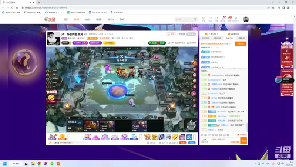Click the orange 充值 recharge button
The height and width of the screenshot is (167, 296).
pos(183,143)
